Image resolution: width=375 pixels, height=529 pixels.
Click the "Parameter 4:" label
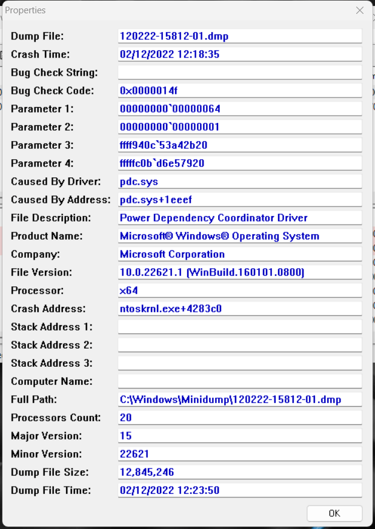point(42,163)
